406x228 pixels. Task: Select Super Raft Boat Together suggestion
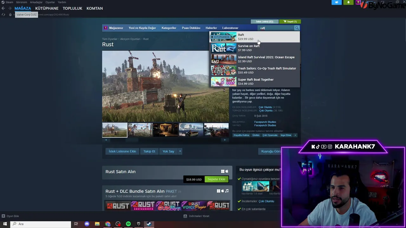(255, 81)
